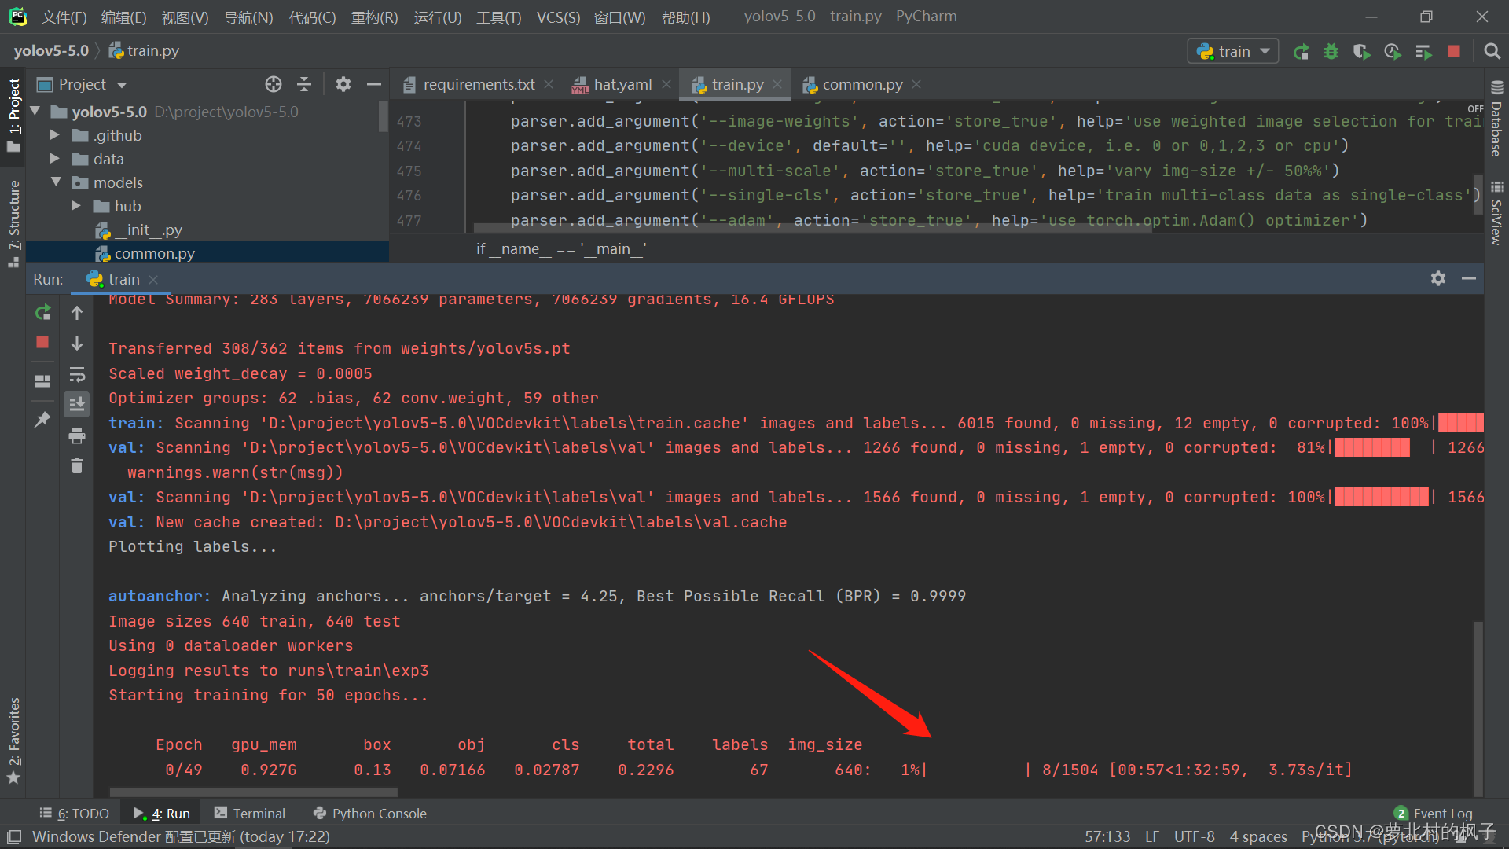This screenshot has width=1509, height=849.
Task: Click the Run with Coverage icon
Action: point(1361,52)
